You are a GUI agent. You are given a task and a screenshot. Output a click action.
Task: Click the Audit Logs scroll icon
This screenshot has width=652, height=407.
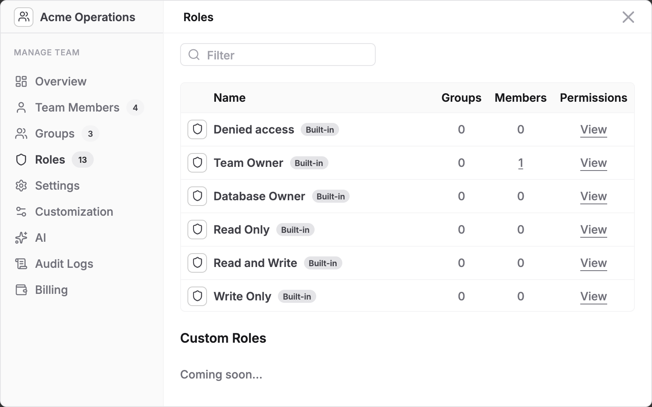tap(21, 264)
